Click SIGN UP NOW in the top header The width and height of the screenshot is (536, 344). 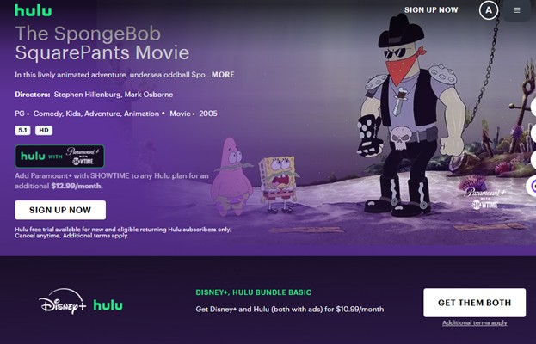[431, 10]
